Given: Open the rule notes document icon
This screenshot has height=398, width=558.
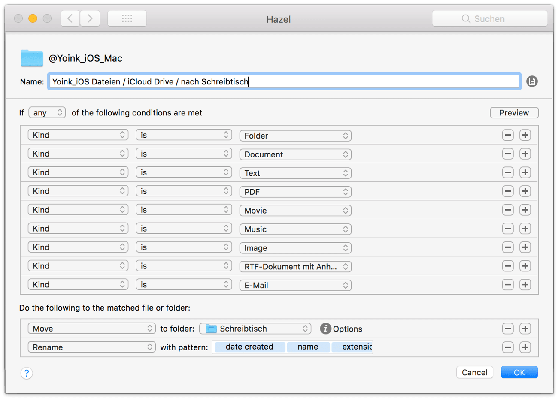Looking at the screenshot, I should (x=532, y=81).
